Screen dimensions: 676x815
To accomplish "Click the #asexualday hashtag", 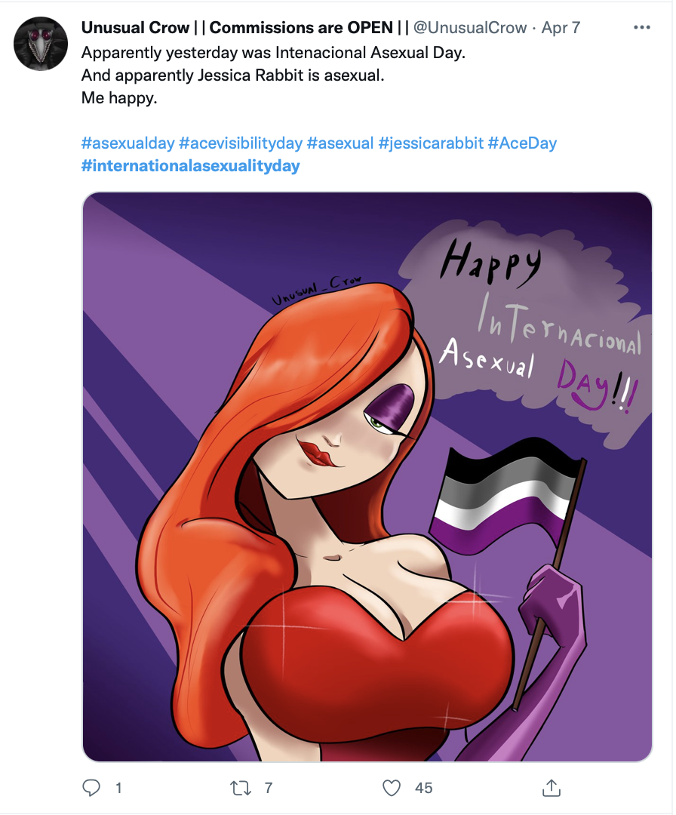I will pyautogui.click(x=128, y=143).
